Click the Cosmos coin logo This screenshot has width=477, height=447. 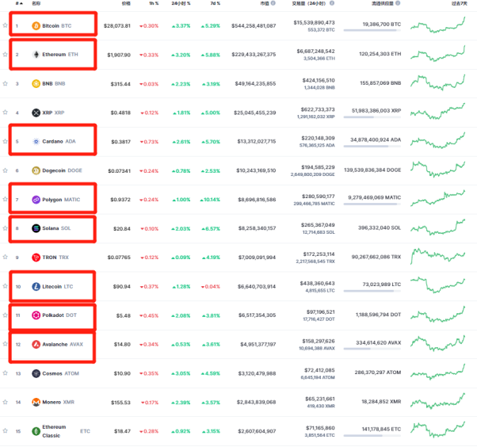click(36, 373)
